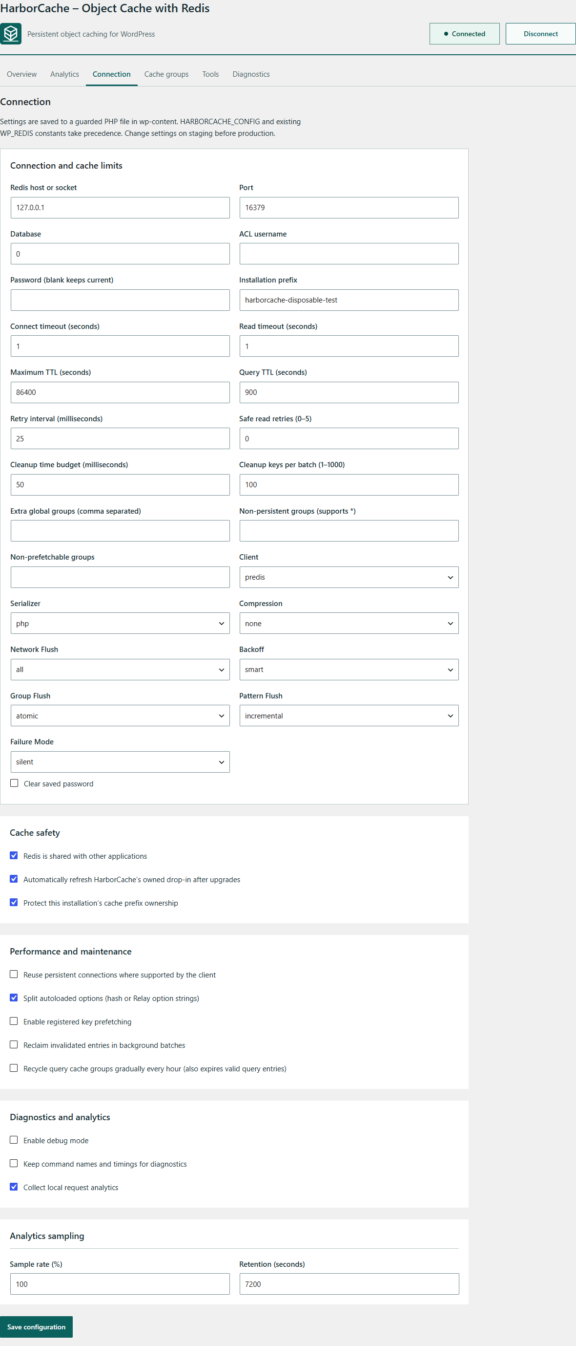Click the Disconnect button

(x=540, y=34)
